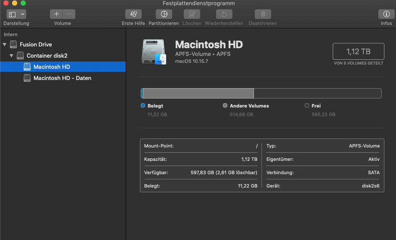Open the Darstellung view dropdown
Screen dimensions: 396x240
(x=16, y=14)
